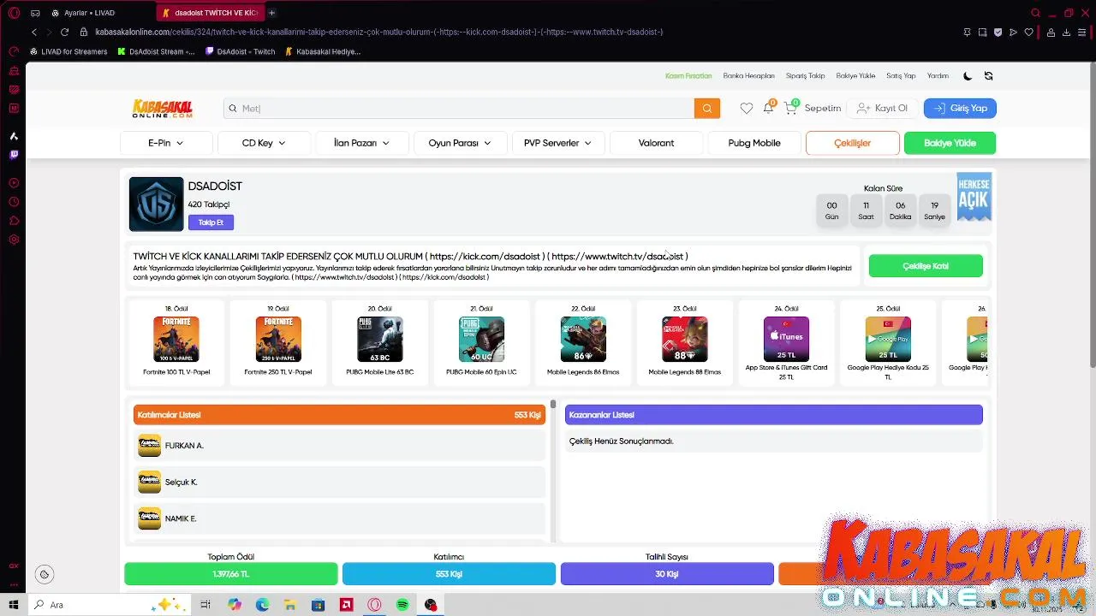
Task: Open the Twitch sidebar icon
Action: (14, 155)
